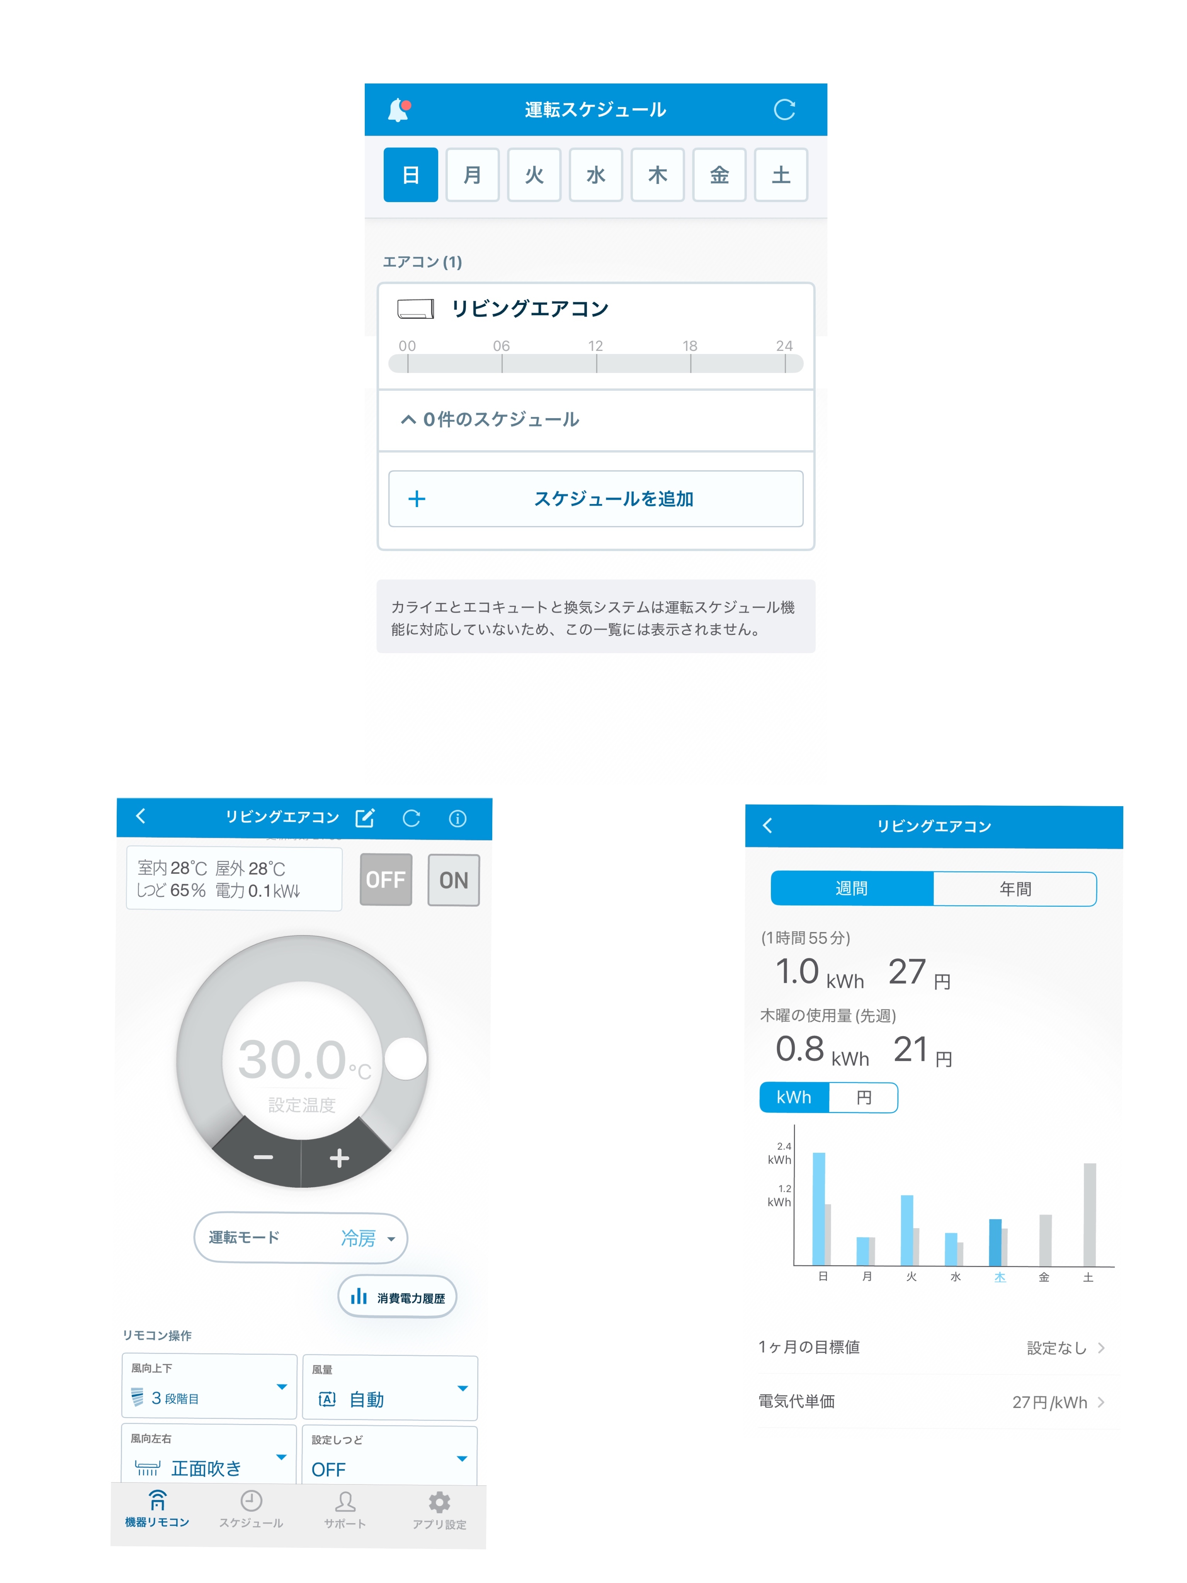
Task: Select the 金 day tab
Action: 719,175
